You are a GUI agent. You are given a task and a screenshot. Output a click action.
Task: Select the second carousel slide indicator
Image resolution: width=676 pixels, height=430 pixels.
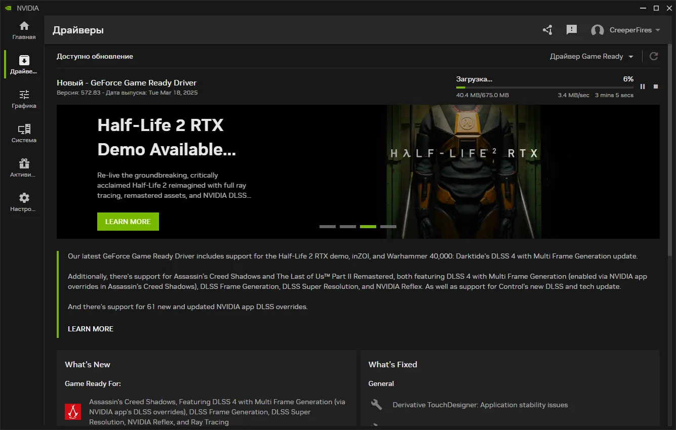(x=348, y=227)
